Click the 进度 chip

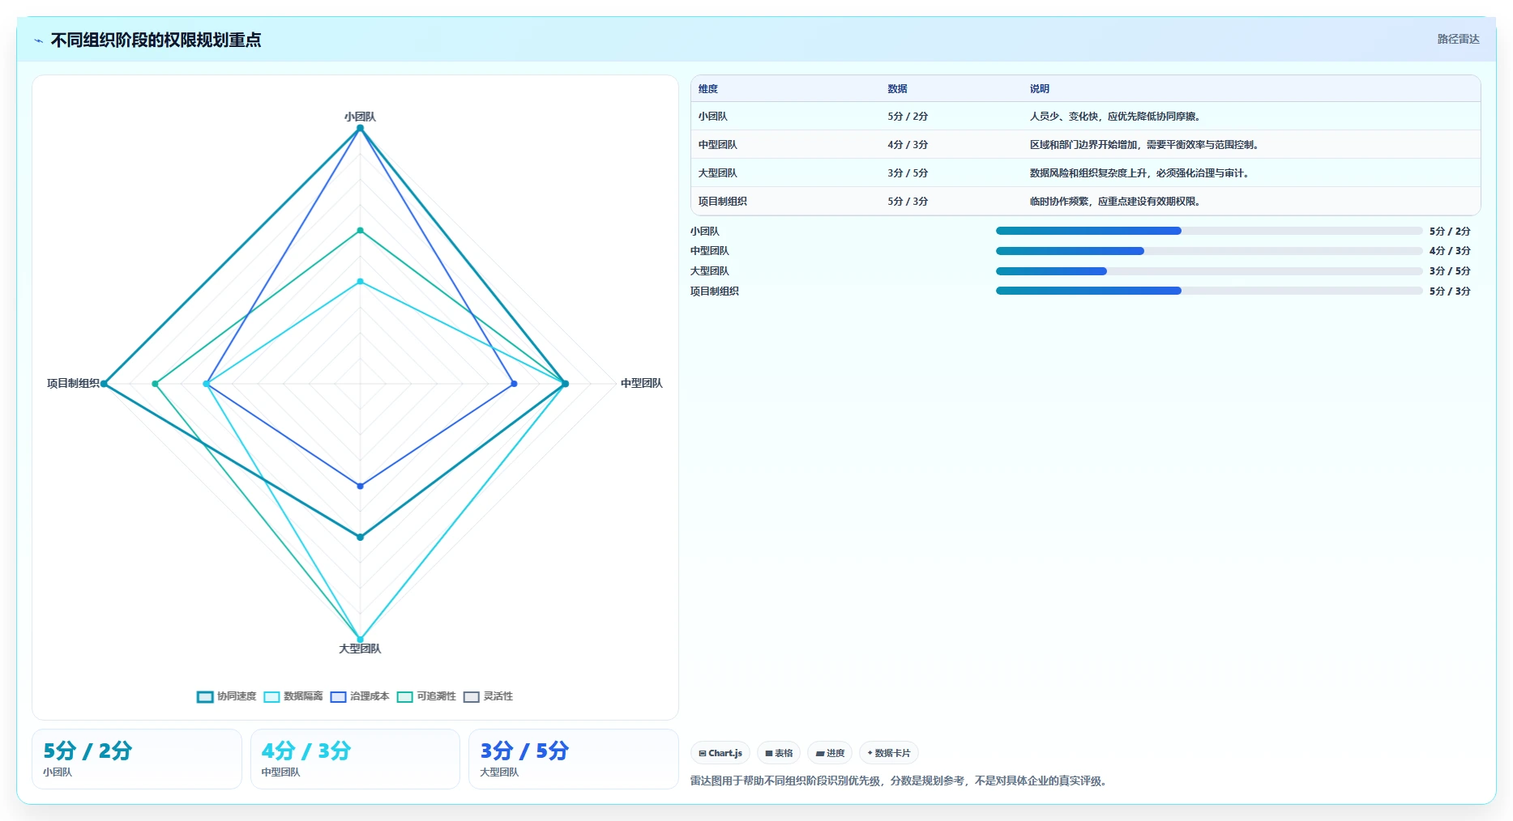(x=830, y=753)
